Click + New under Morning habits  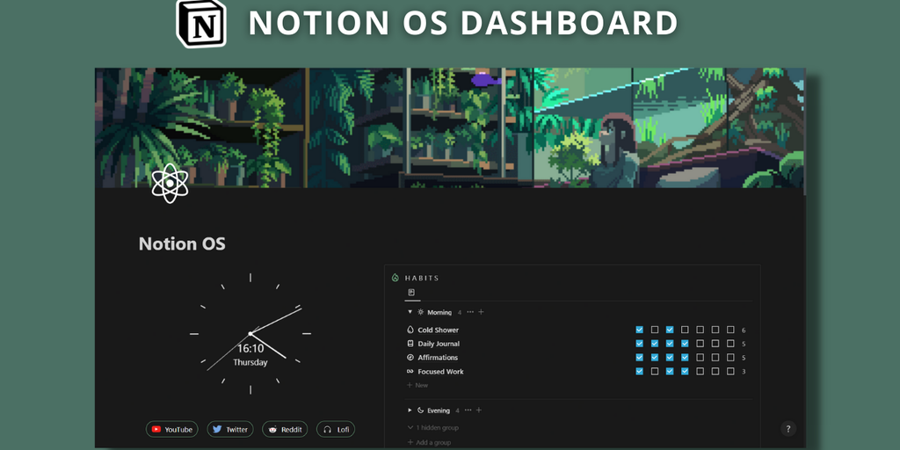pos(417,385)
